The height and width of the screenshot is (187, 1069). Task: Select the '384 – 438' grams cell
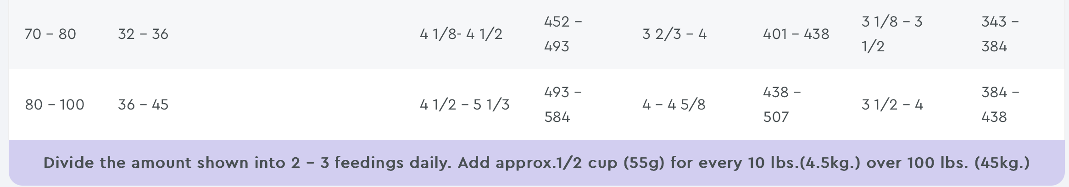coord(1000,104)
